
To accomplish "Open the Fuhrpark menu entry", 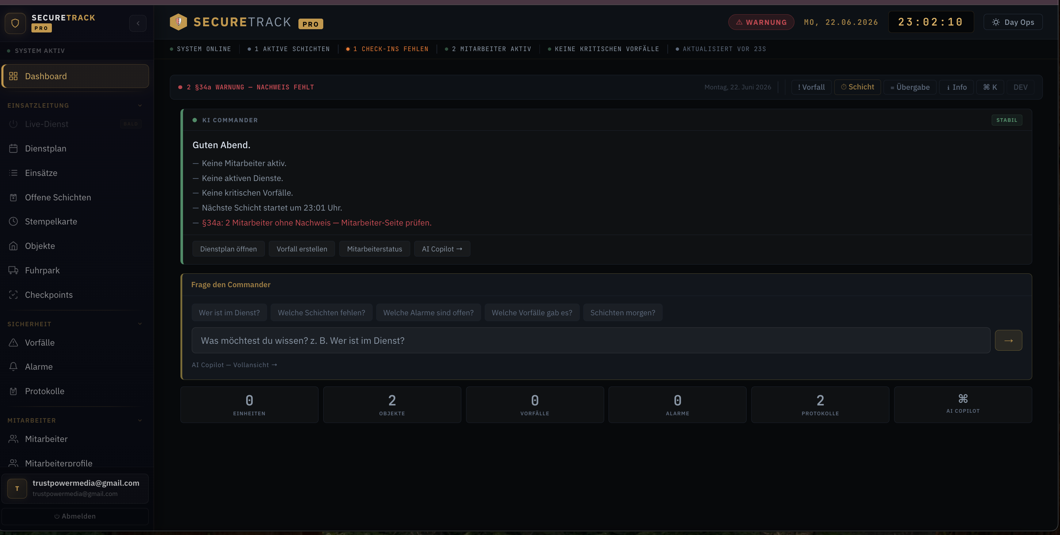I will (x=75, y=270).
